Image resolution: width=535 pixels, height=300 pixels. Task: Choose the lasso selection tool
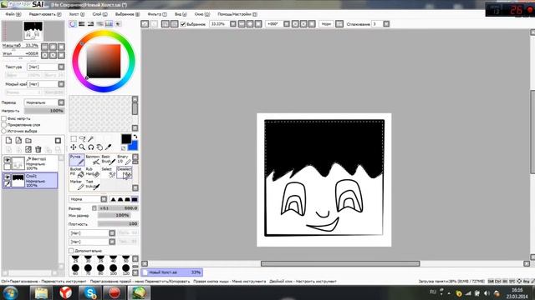82,139
